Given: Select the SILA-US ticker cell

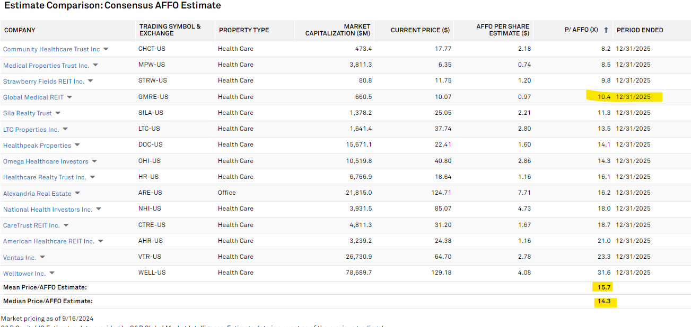Looking at the screenshot, I should pyautogui.click(x=151, y=113).
